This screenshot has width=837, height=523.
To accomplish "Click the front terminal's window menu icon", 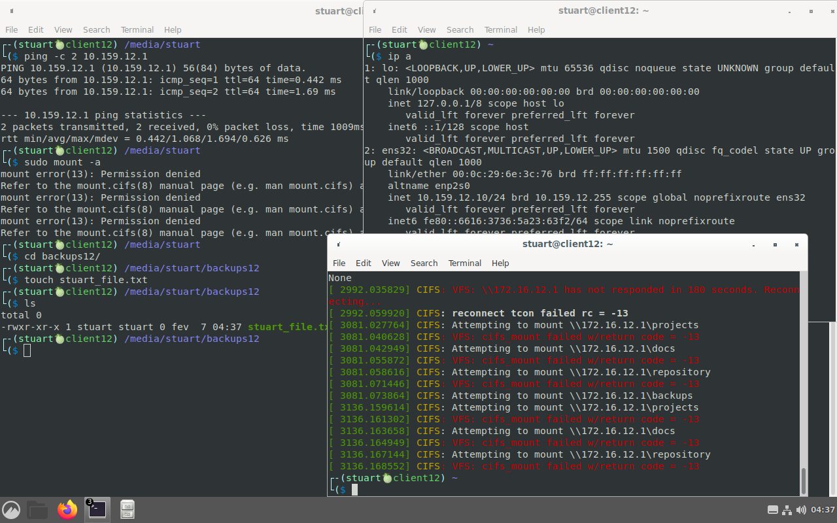I will (x=338, y=245).
